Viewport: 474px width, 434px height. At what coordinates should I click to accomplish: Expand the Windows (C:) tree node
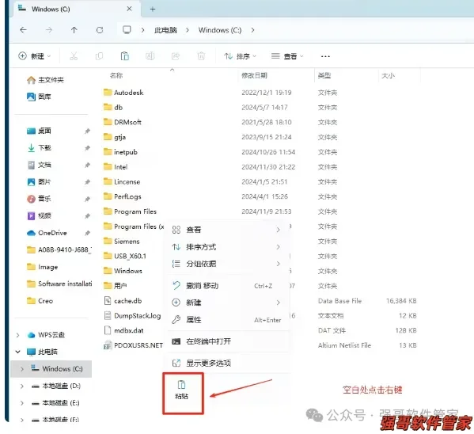22,369
